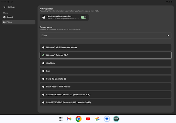Expand the Klient workstation dropdown arrow
176x123 pixels.
coord(168,36)
